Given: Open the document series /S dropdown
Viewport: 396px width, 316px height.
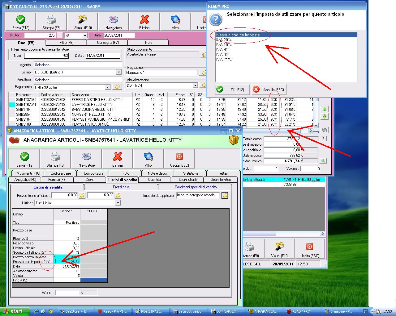Looking at the screenshot, I should tap(85, 36).
